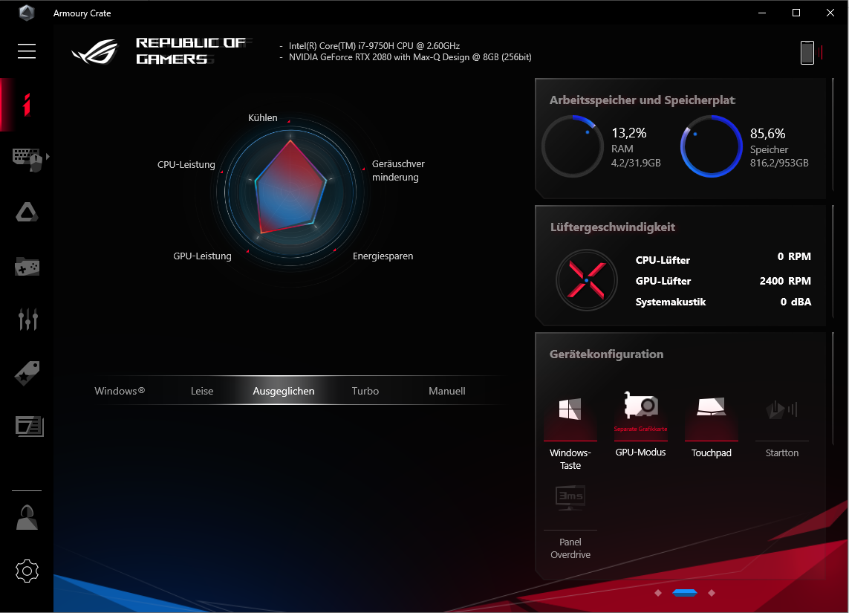Open the Game Library controller folder icon
This screenshot has width=849, height=613.
coord(27,266)
